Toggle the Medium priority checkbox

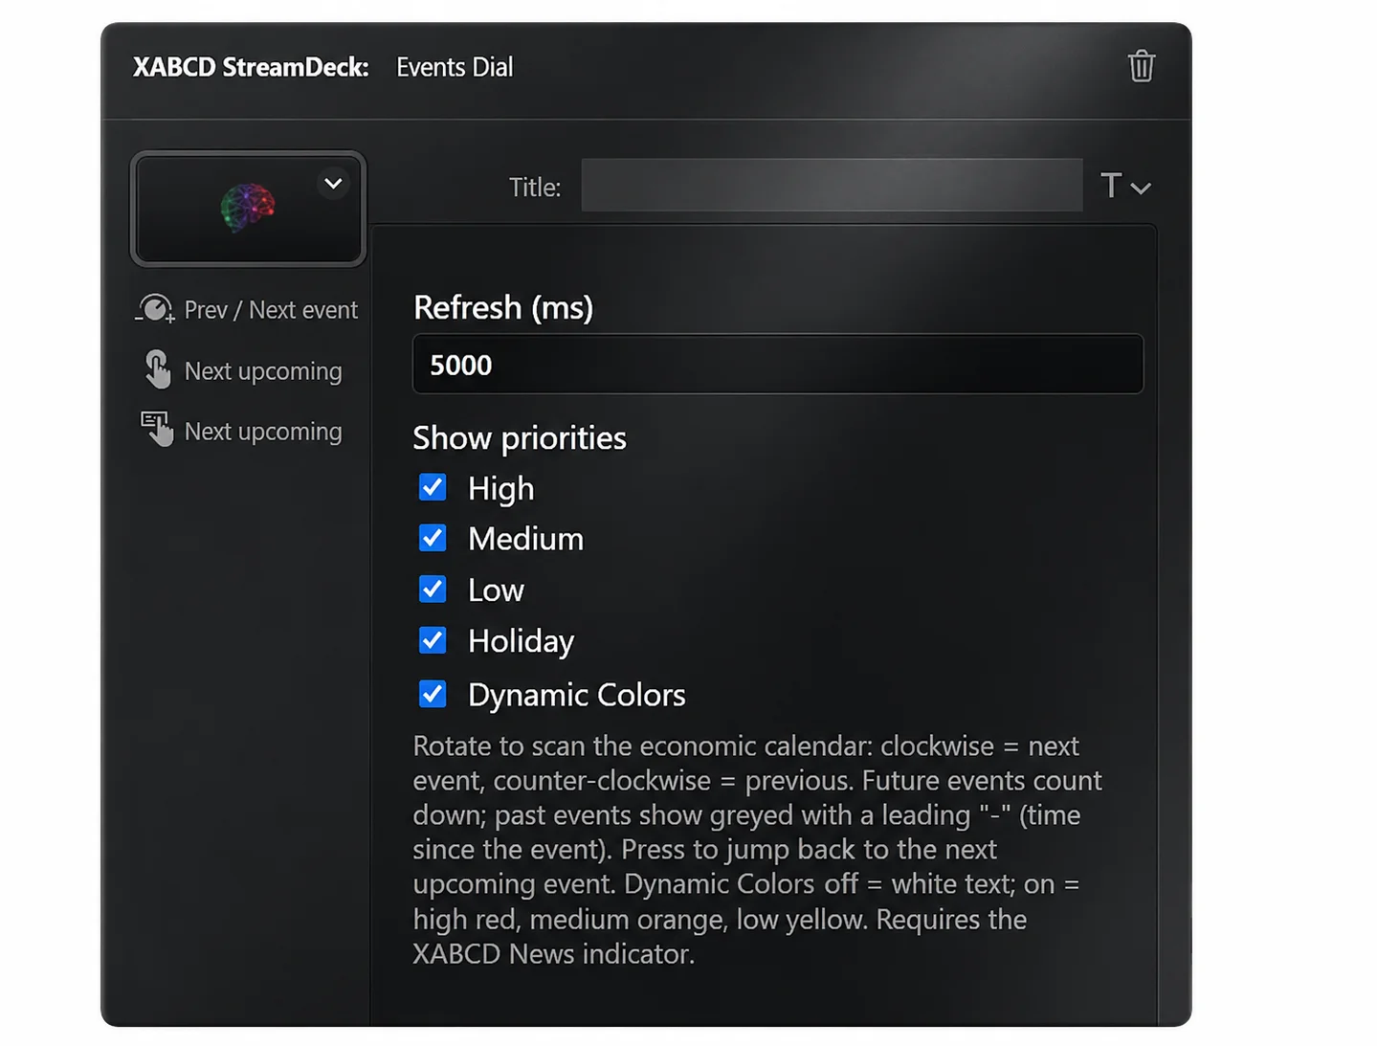433,538
